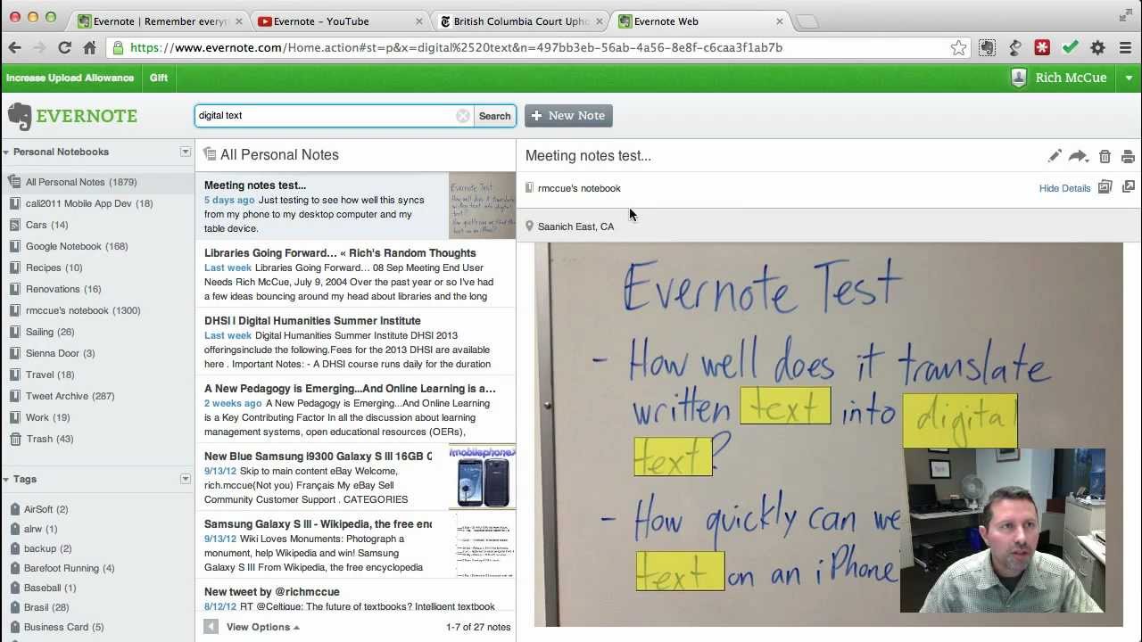Click the Gift link in the green bar
Image resolution: width=1142 pixels, height=642 pixels.
(159, 78)
